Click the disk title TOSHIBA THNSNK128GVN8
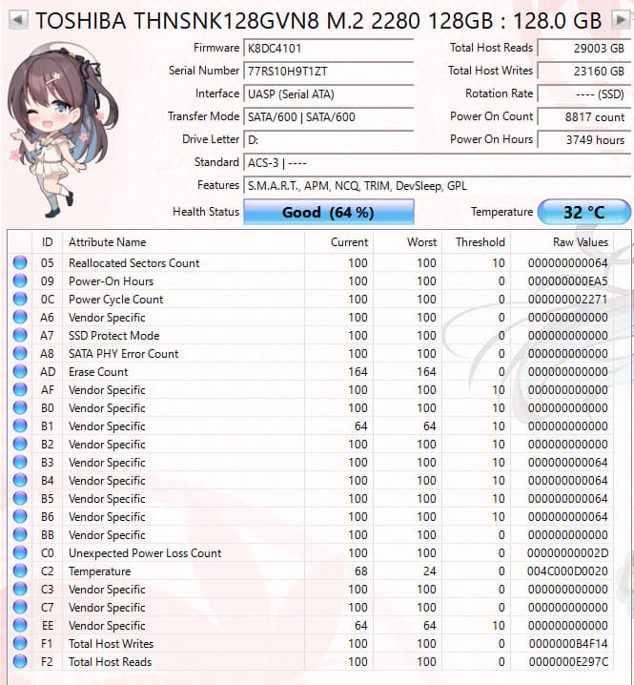 click(318, 20)
